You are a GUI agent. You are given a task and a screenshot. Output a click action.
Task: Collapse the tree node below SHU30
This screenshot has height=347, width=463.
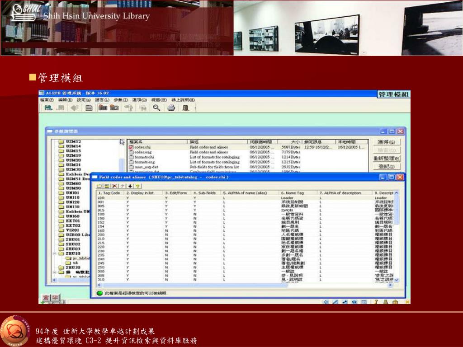[x=55, y=272]
